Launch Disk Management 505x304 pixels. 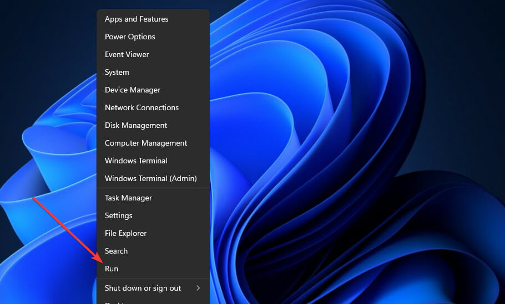(136, 125)
